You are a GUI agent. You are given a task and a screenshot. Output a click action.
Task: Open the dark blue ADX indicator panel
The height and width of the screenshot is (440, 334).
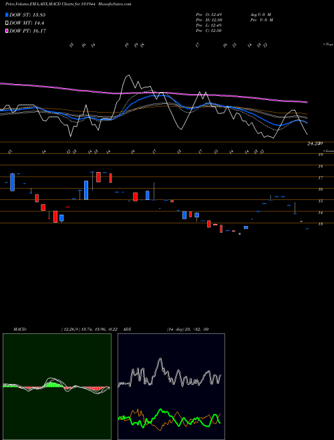(171, 387)
